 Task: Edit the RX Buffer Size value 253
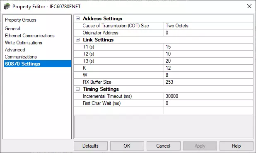(208, 82)
